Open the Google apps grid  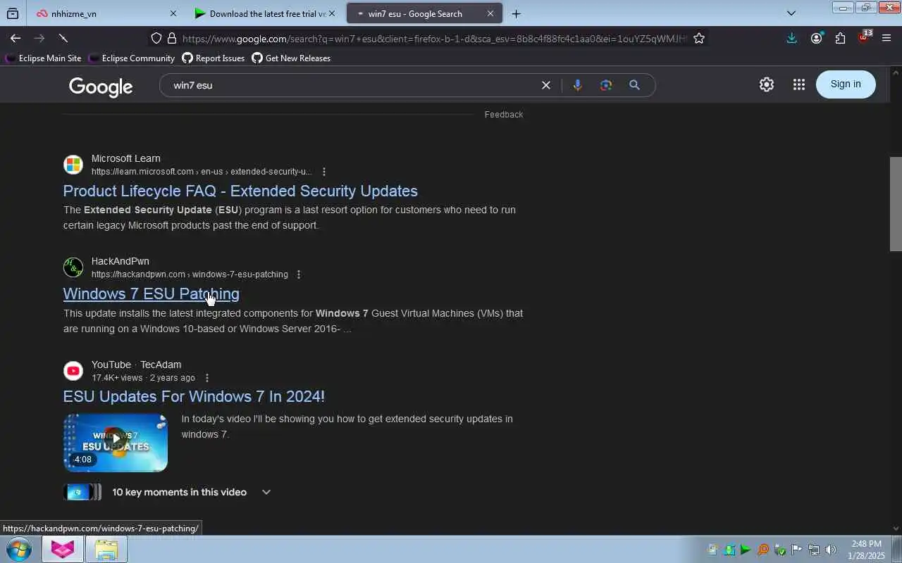[798, 84]
